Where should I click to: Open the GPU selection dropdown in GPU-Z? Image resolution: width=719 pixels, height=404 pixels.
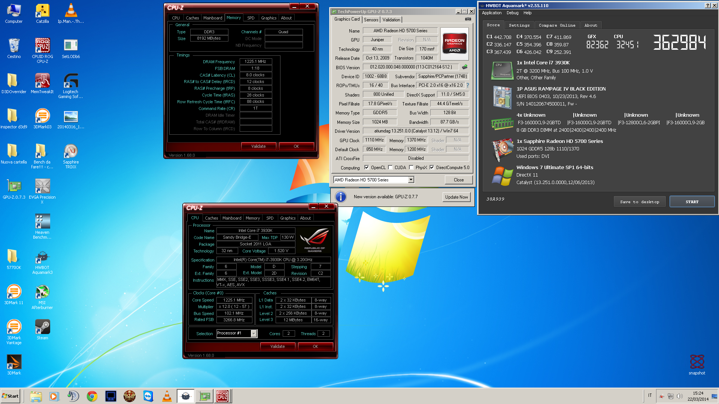(411, 180)
